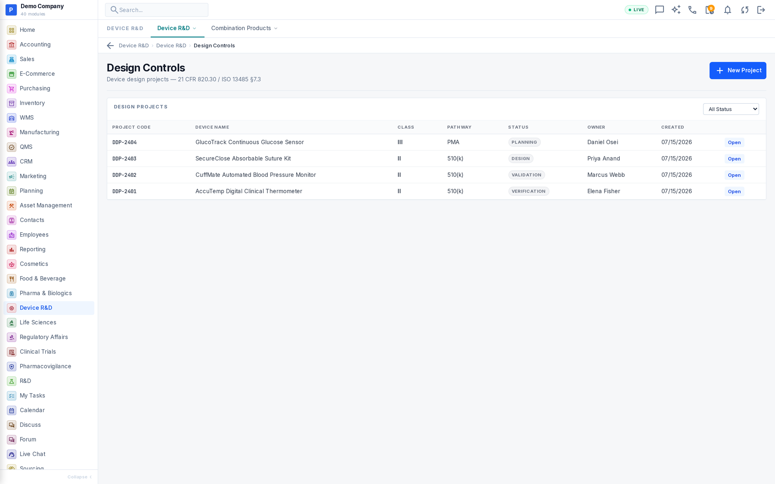Select GlucoTrack Continuous Glucose Sensor device name

[x=249, y=142]
